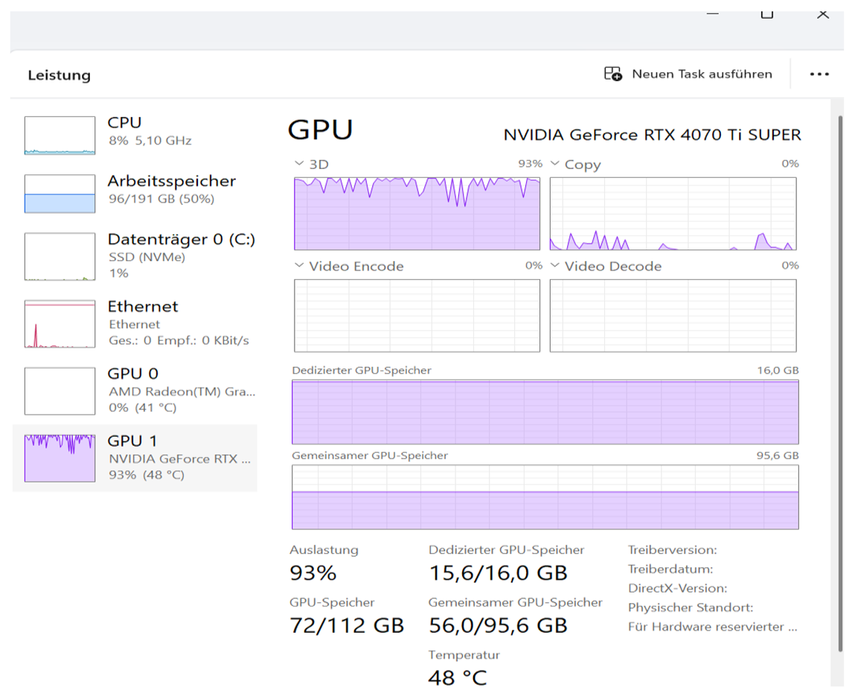The image size is (855, 696).
Task: Select the GPU 1 NVIDIA graph thumbnail
Action: point(60,458)
